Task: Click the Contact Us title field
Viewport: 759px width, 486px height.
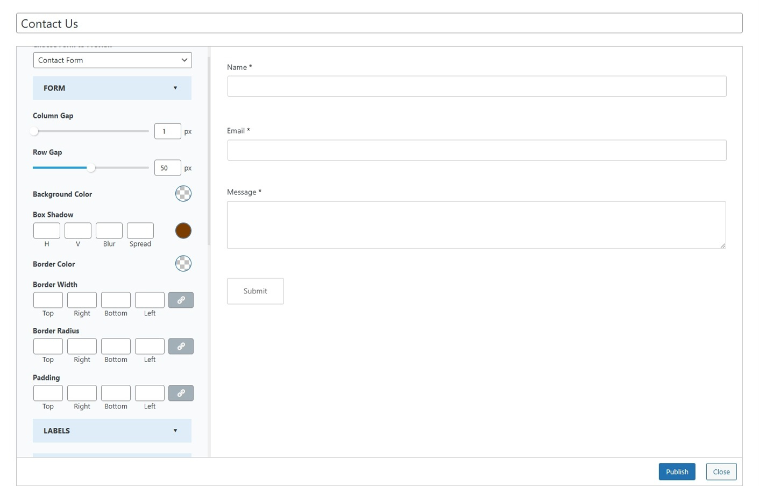Action: (x=379, y=24)
